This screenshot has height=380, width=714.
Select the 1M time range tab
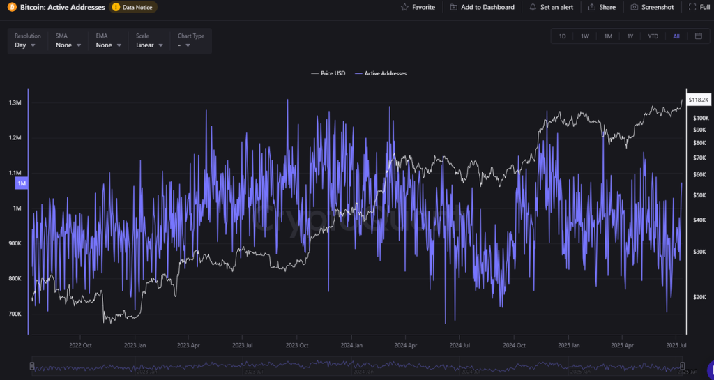click(608, 36)
